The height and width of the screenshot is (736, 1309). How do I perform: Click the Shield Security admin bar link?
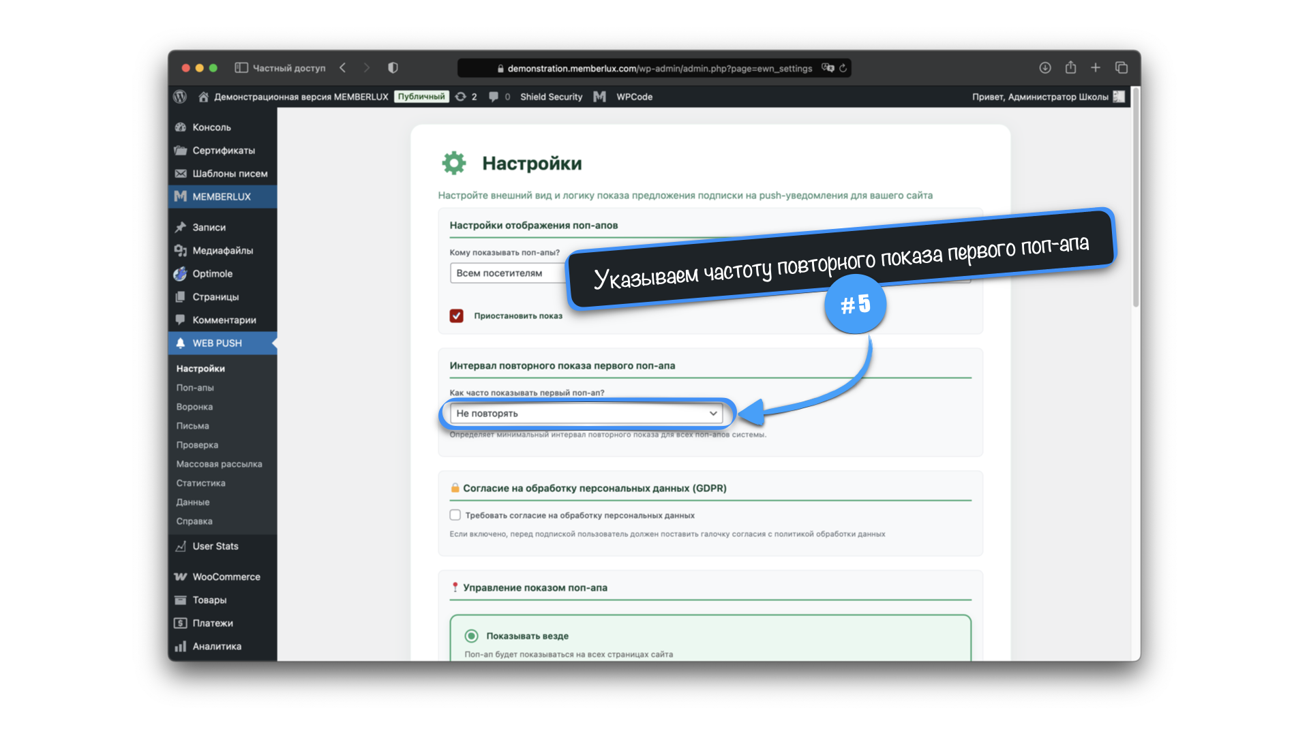pos(551,97)
